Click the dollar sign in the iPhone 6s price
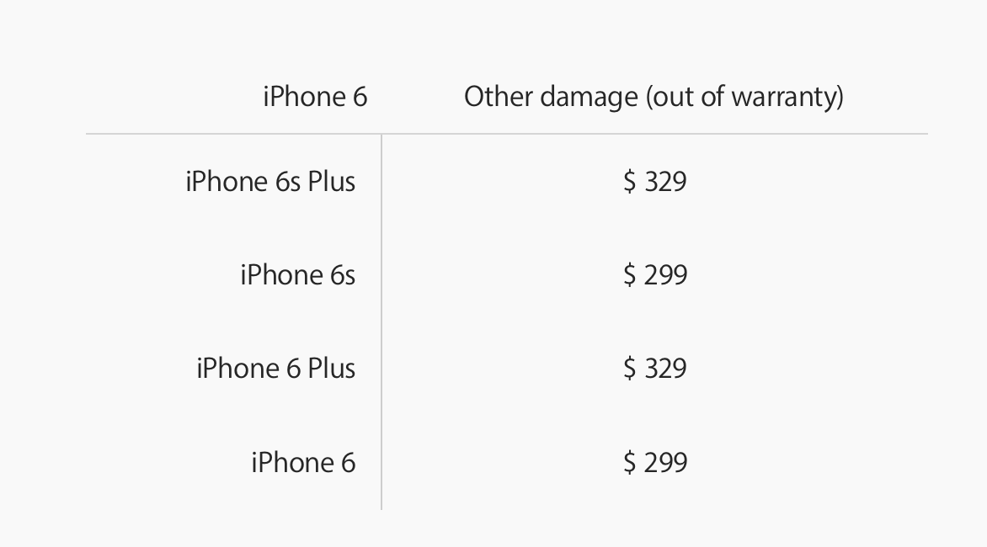The width and height of the screenshot is (987, 547). point(629,275)
